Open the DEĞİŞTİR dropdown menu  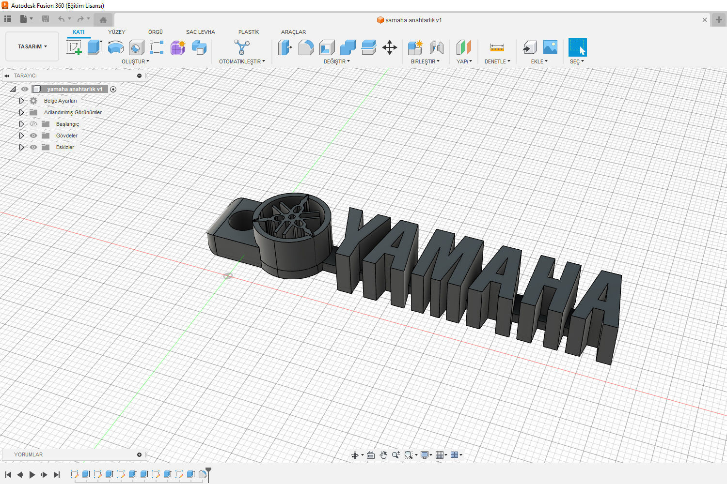[336, 61]
